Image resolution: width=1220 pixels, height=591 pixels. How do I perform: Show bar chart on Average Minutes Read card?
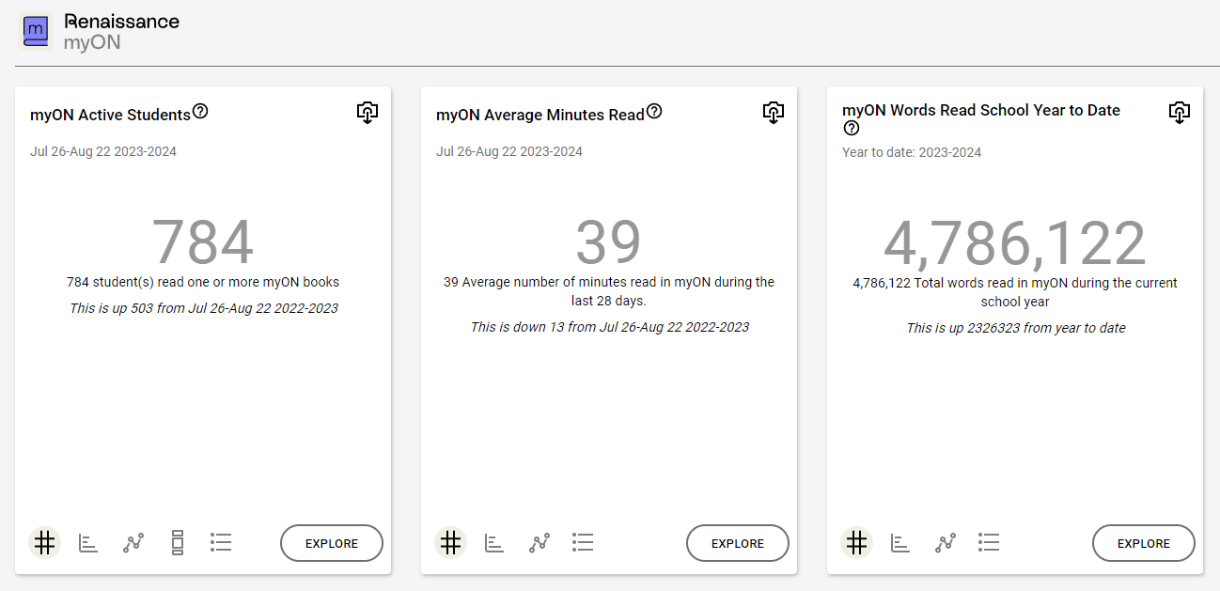[x=494, y=542]
